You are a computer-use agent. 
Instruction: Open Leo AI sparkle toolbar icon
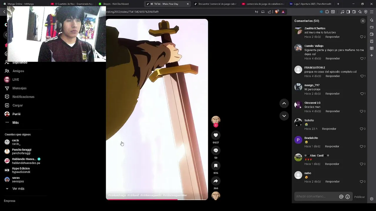coord(360,12)
